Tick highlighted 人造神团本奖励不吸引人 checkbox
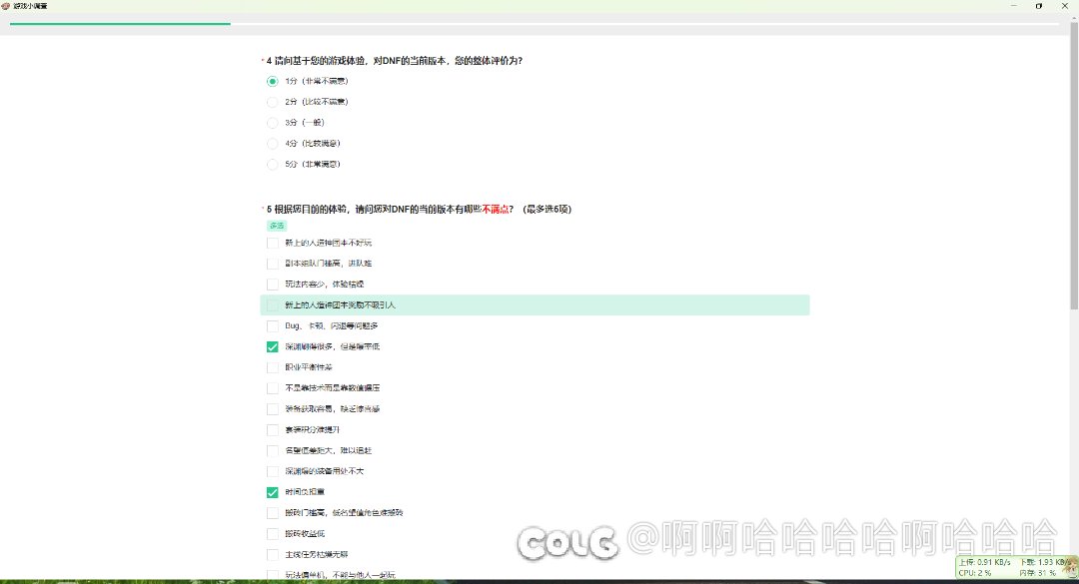 point(273,304)
